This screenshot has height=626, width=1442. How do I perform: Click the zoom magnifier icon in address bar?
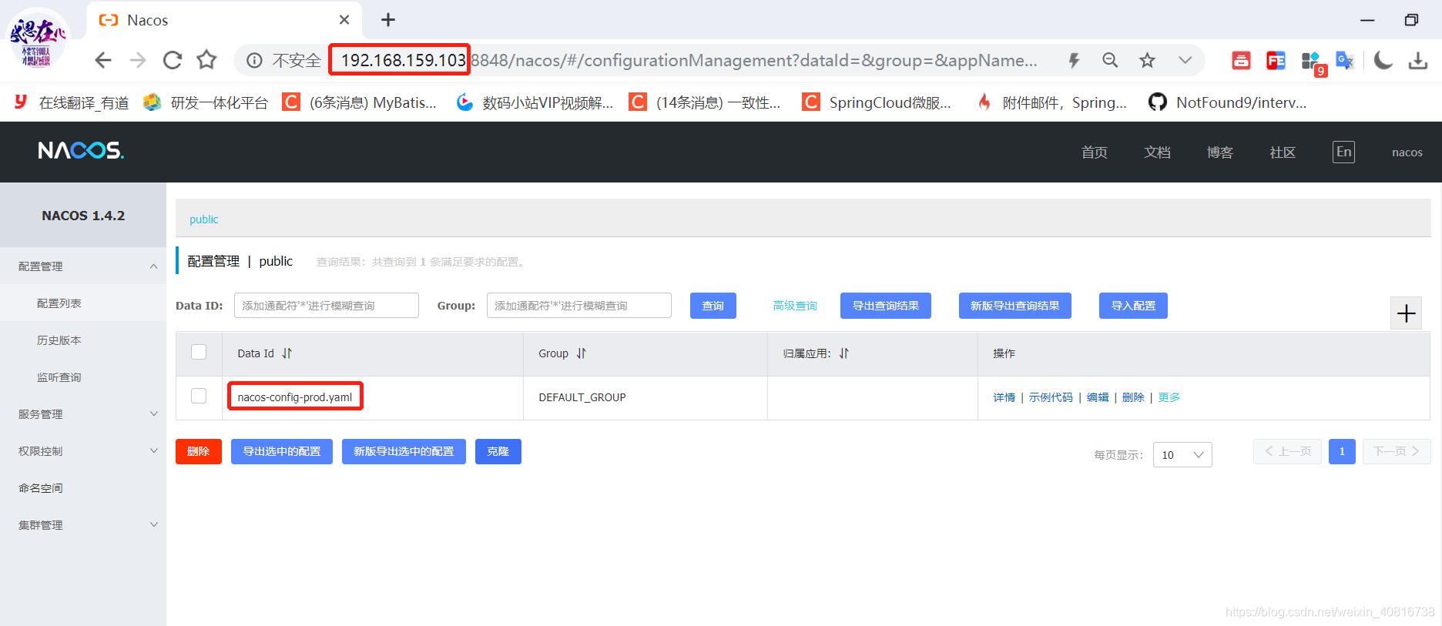[1110, 60]
